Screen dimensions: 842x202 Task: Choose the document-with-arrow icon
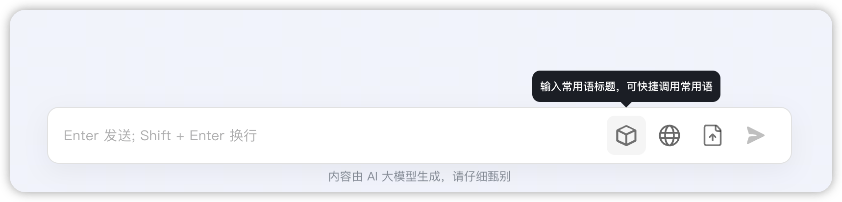click(x=712, y=135)
